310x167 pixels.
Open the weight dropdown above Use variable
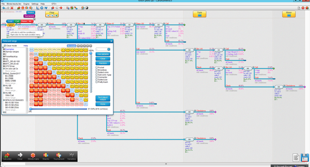coord(108,49)
